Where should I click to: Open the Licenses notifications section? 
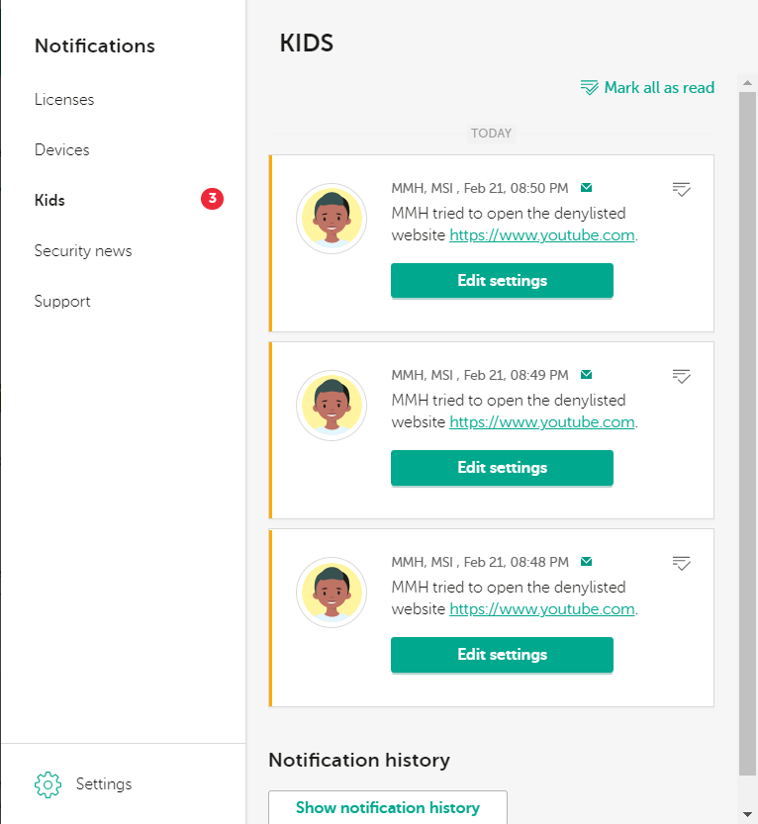point(64,100)
